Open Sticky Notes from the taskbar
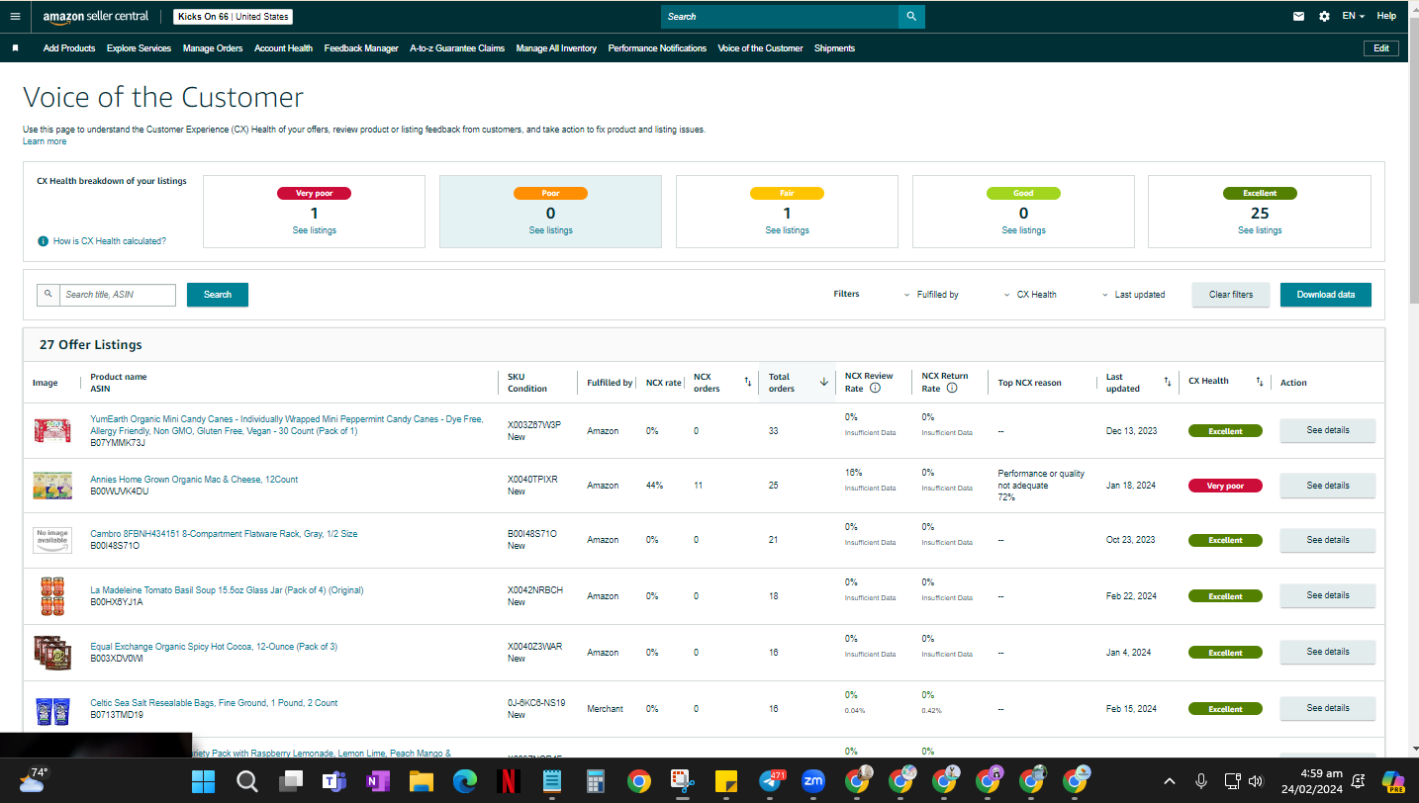The height and width of the screenshot is (803, 1419). click(725, 781)
